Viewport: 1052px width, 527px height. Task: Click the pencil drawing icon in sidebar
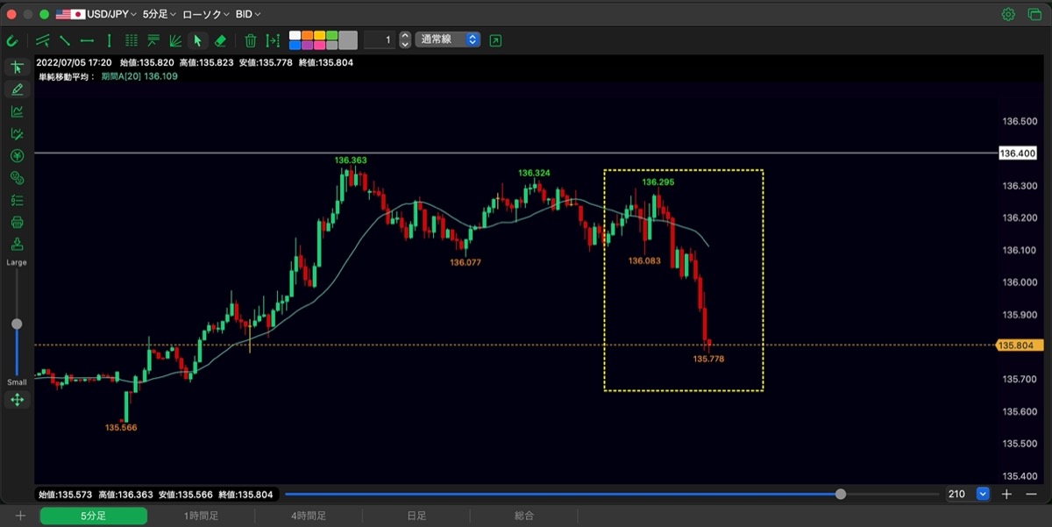pyautogui.click(x=17, y=89)
